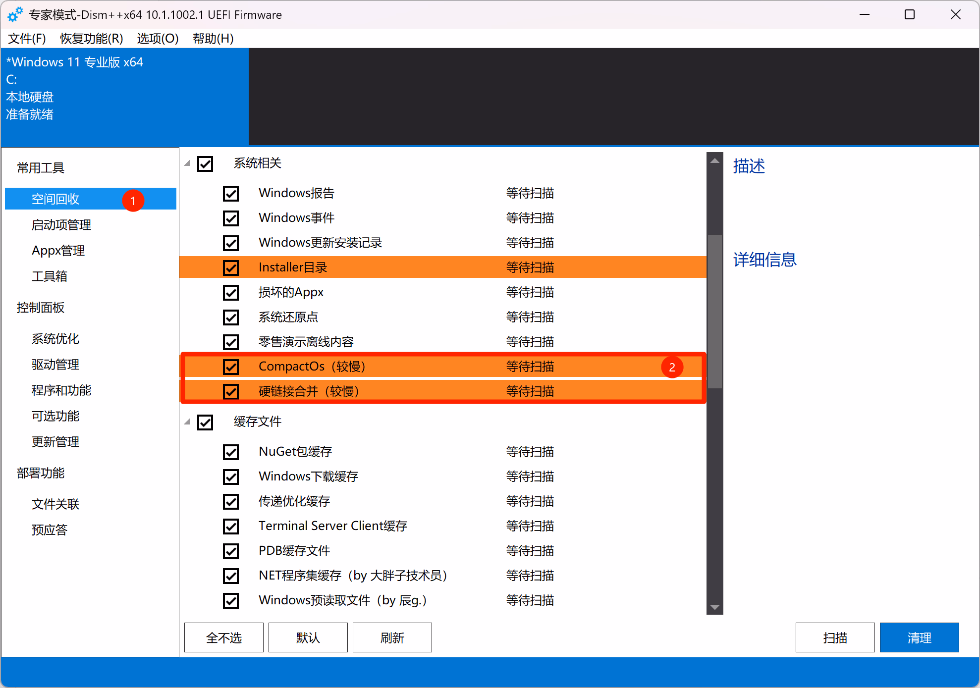Uncheck the PDB缓存文件 checkbox
Screen dimensions: 980x688
click(231, 551)
